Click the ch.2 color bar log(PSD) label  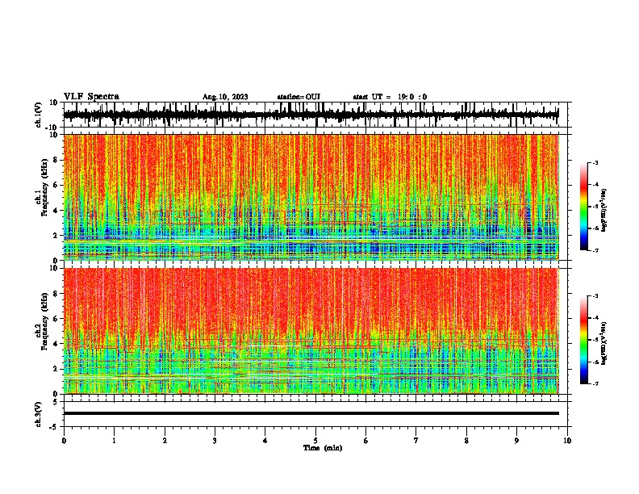[604, 343]
